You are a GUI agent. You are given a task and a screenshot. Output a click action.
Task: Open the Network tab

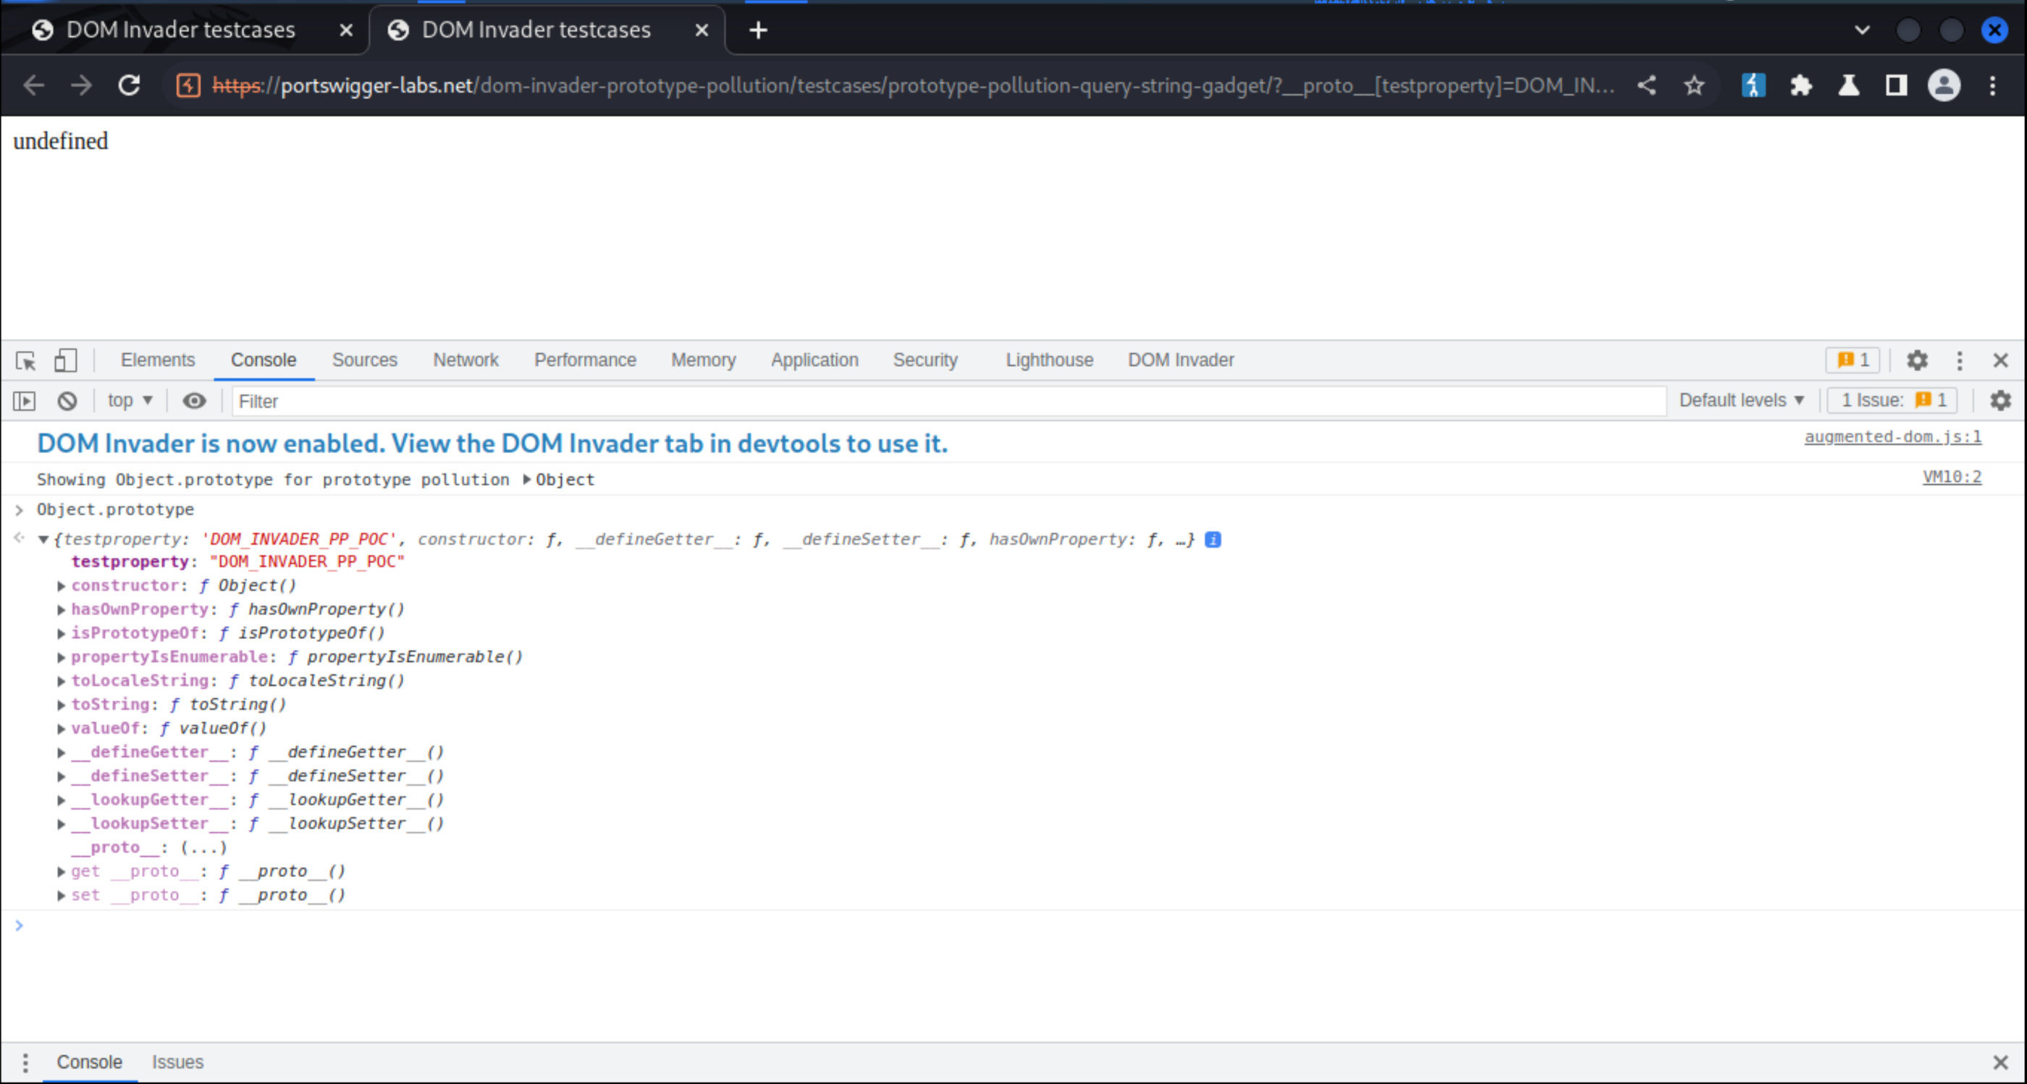465,360
